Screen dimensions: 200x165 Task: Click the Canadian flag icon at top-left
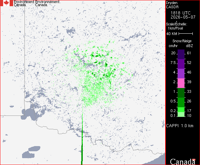(7, 3)
